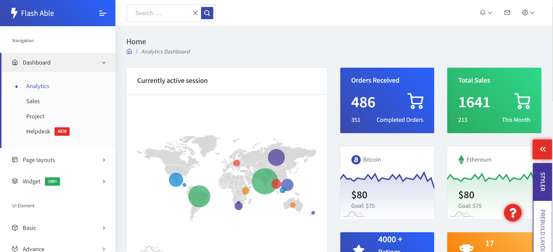Click the Orders Received shopping cart icon

click(x=415, y=101)
